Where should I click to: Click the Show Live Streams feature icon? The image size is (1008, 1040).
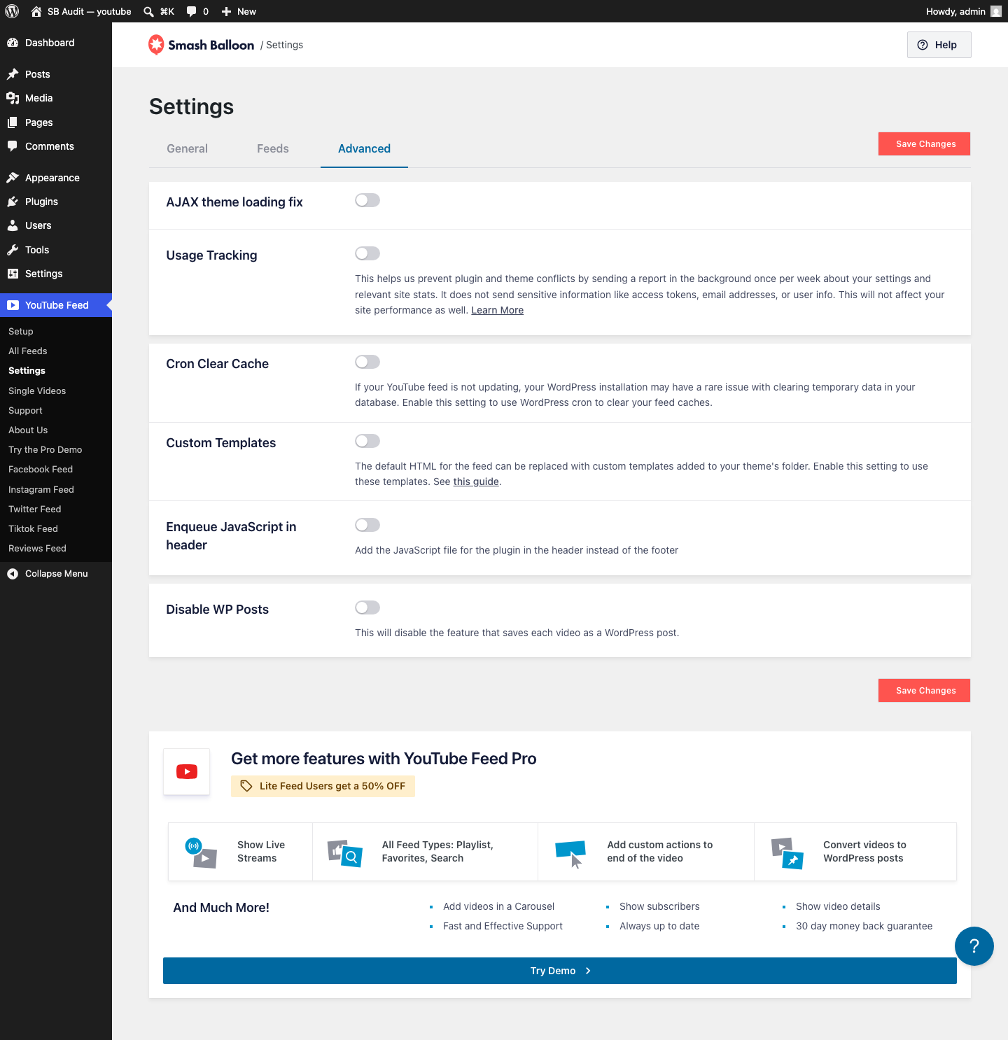[201, 853]
